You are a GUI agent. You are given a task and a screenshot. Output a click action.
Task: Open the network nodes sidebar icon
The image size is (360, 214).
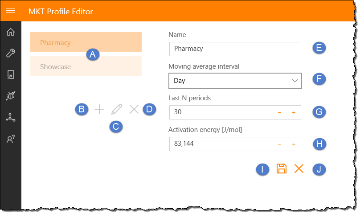click(11, 117)
